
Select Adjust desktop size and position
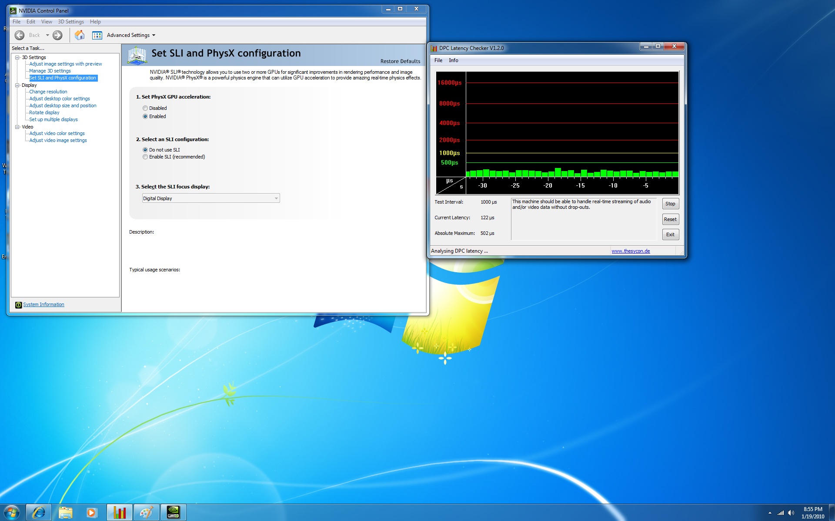(x=63, y=106)
